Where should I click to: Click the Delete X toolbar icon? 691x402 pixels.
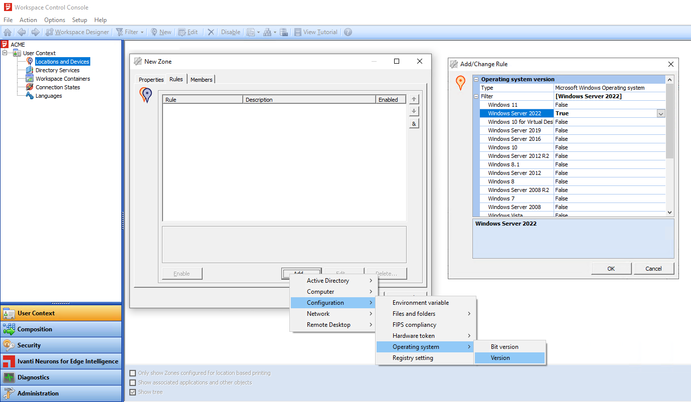[x=211, y=32]
